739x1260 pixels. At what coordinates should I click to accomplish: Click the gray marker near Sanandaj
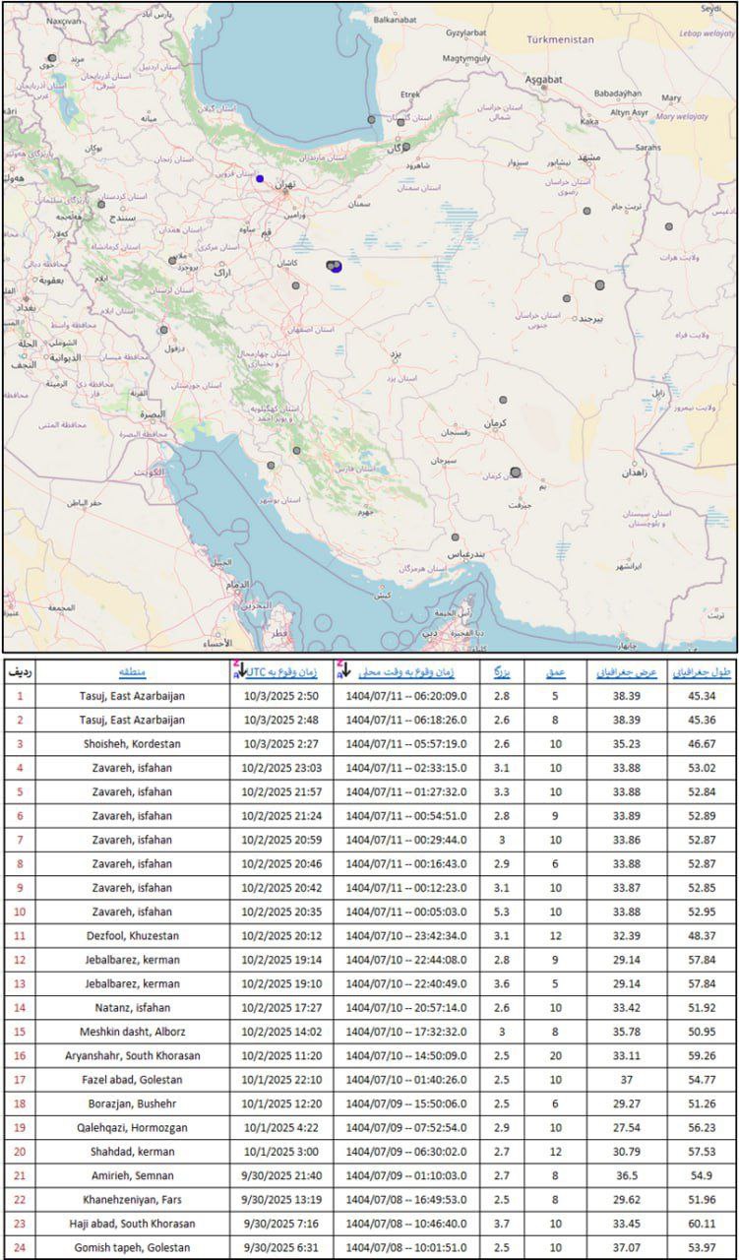(x=100, y=204)
